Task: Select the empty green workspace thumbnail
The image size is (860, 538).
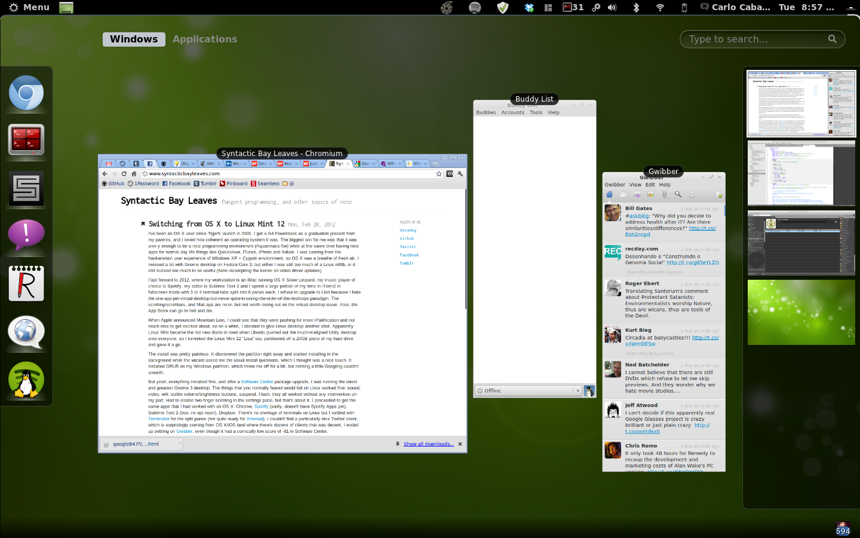Action: click(x=801, y=312)
